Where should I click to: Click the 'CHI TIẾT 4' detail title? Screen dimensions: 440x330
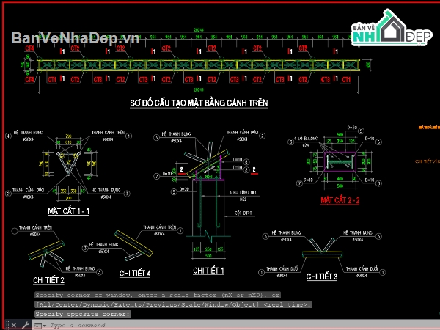[135, 273]
